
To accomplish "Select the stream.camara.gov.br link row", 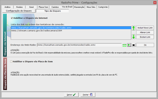I will pyautogui.click(x=71, y=31).
